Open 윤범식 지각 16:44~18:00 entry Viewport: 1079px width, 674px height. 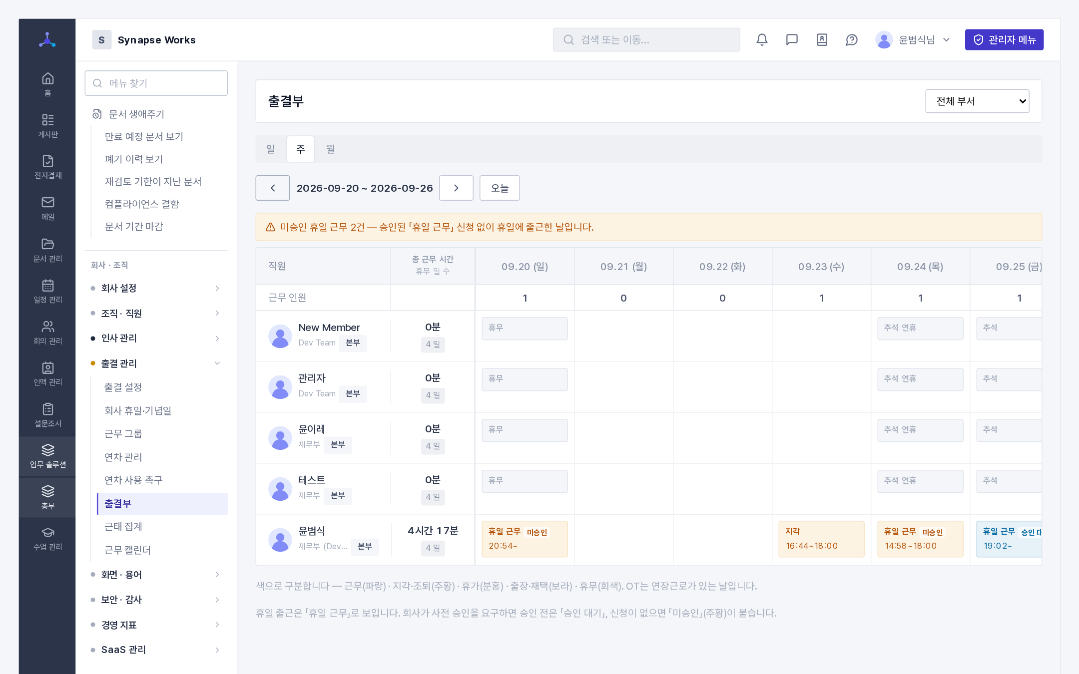point(821,539)
